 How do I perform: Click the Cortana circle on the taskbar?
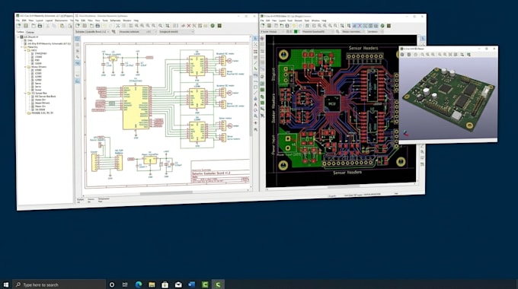click(112, 284)
